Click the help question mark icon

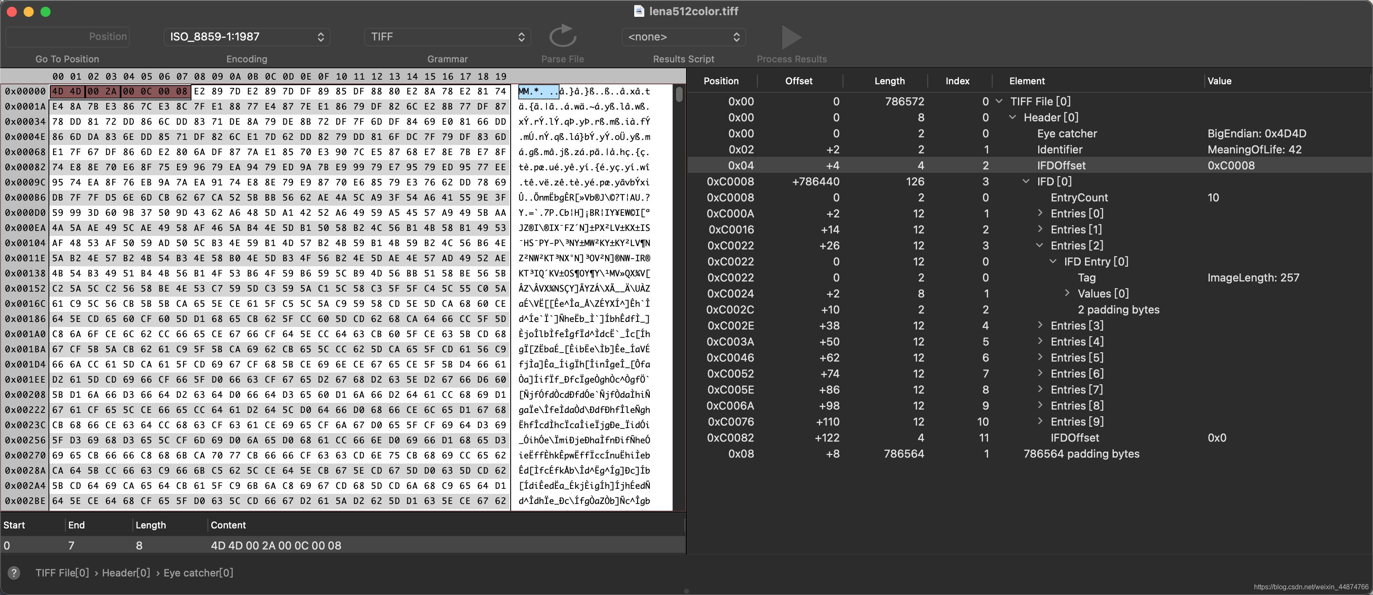coord(14,573)
